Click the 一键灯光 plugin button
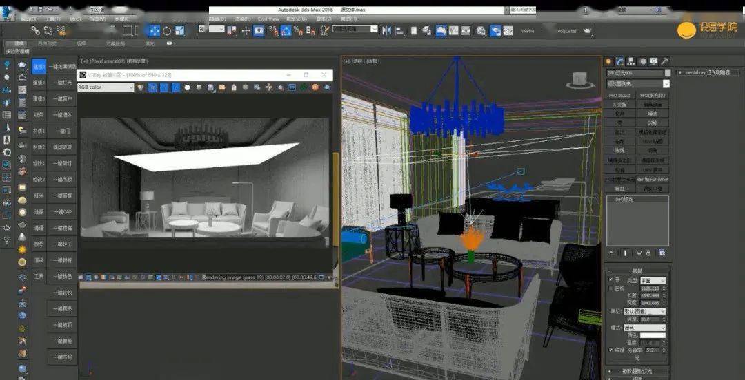The width and height of the screenshot is (745, 380). [x=62, y=83]
